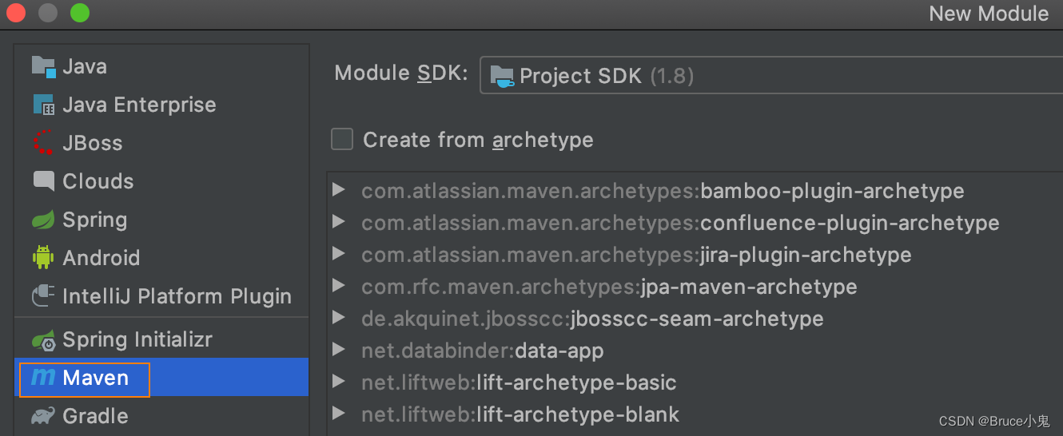Click the Module SDK label

[x=401, y=73]
